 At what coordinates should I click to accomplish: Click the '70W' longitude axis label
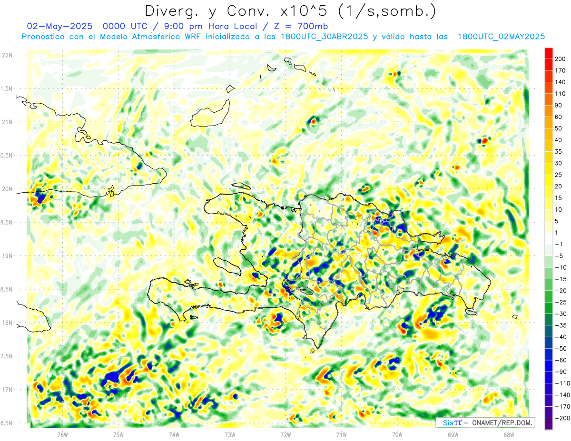(397, 434)
